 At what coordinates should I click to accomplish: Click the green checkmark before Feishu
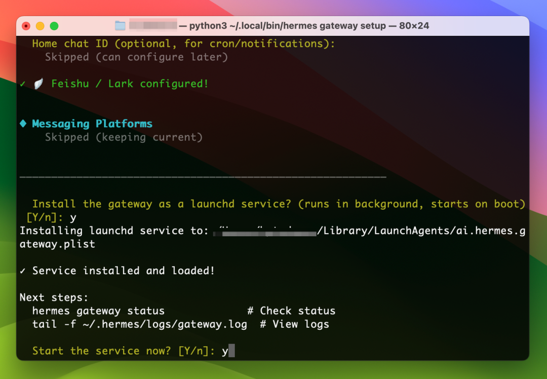point(23,84)
